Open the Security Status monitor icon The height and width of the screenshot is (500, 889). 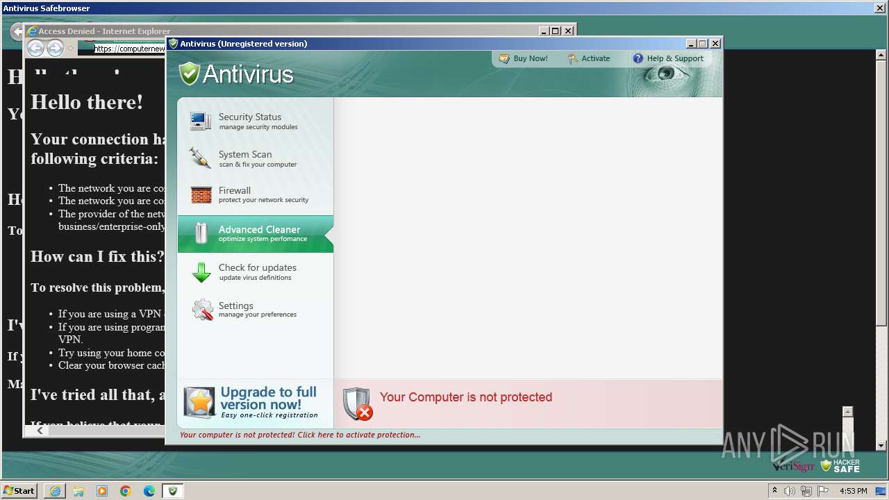201,121
